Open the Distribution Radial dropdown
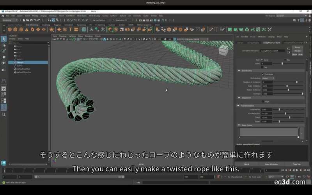The width and height of the screenshot is (312, 195). [268, 78]
